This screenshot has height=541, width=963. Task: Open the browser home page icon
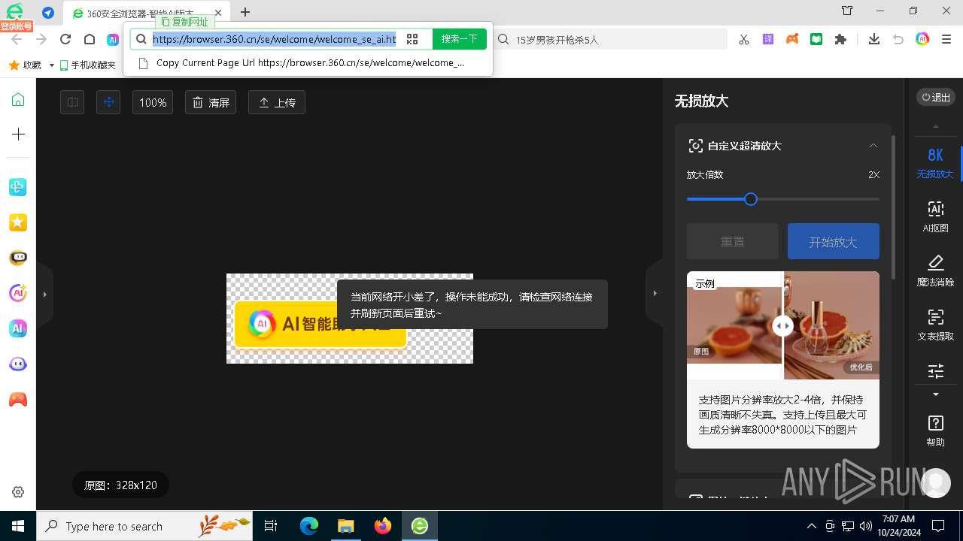[90, 40]
